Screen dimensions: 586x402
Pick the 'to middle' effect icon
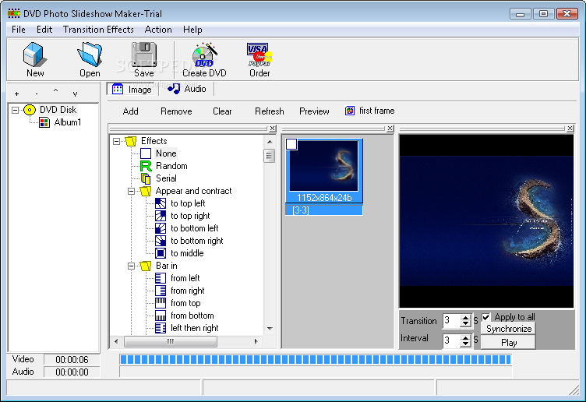161,253
